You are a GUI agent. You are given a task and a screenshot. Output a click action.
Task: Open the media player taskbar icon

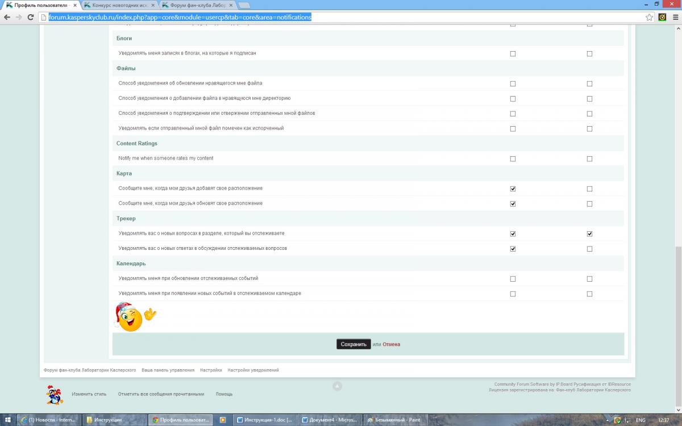click(223, 420)
